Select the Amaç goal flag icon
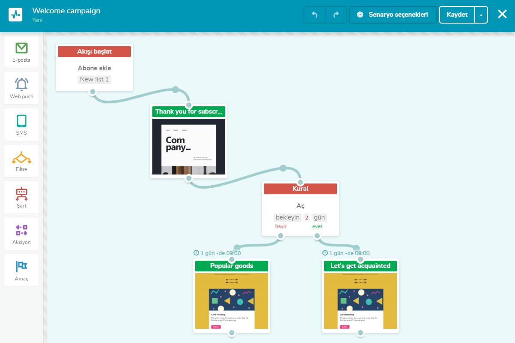The height and width of the screenshot is (343, 515). pyautogui.click(x=21, y=267)
